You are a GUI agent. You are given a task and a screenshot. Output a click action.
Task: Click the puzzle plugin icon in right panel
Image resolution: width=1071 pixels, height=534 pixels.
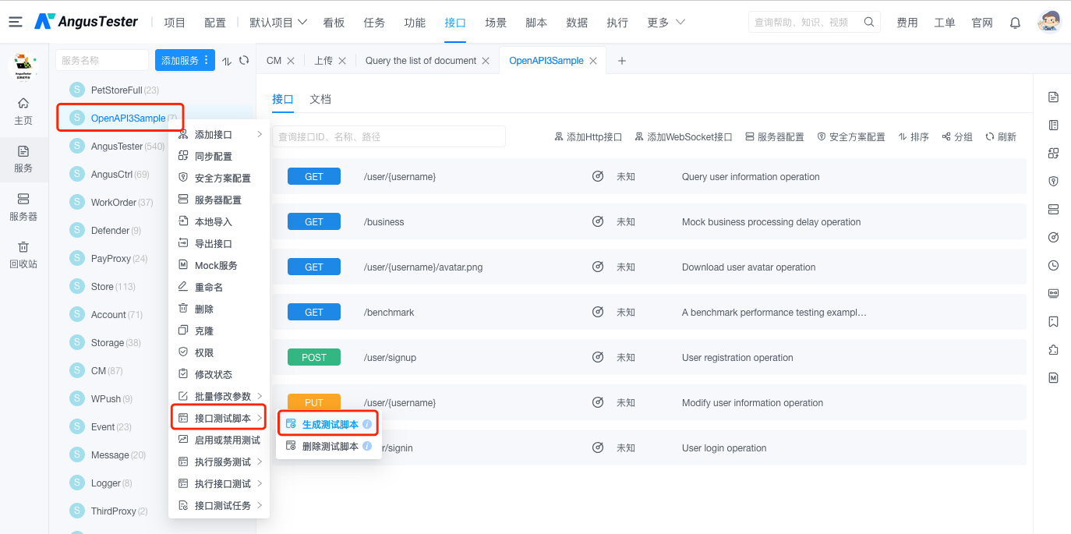1053,349
